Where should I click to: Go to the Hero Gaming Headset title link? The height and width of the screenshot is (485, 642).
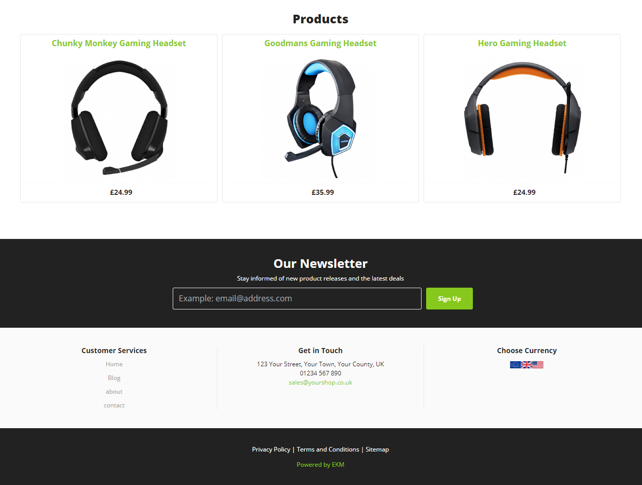pos(522,43)
